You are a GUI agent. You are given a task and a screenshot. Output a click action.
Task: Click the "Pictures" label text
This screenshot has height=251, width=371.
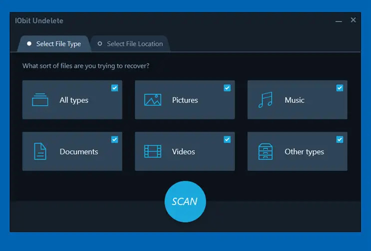pyautogui.click(x=185, y=100)
